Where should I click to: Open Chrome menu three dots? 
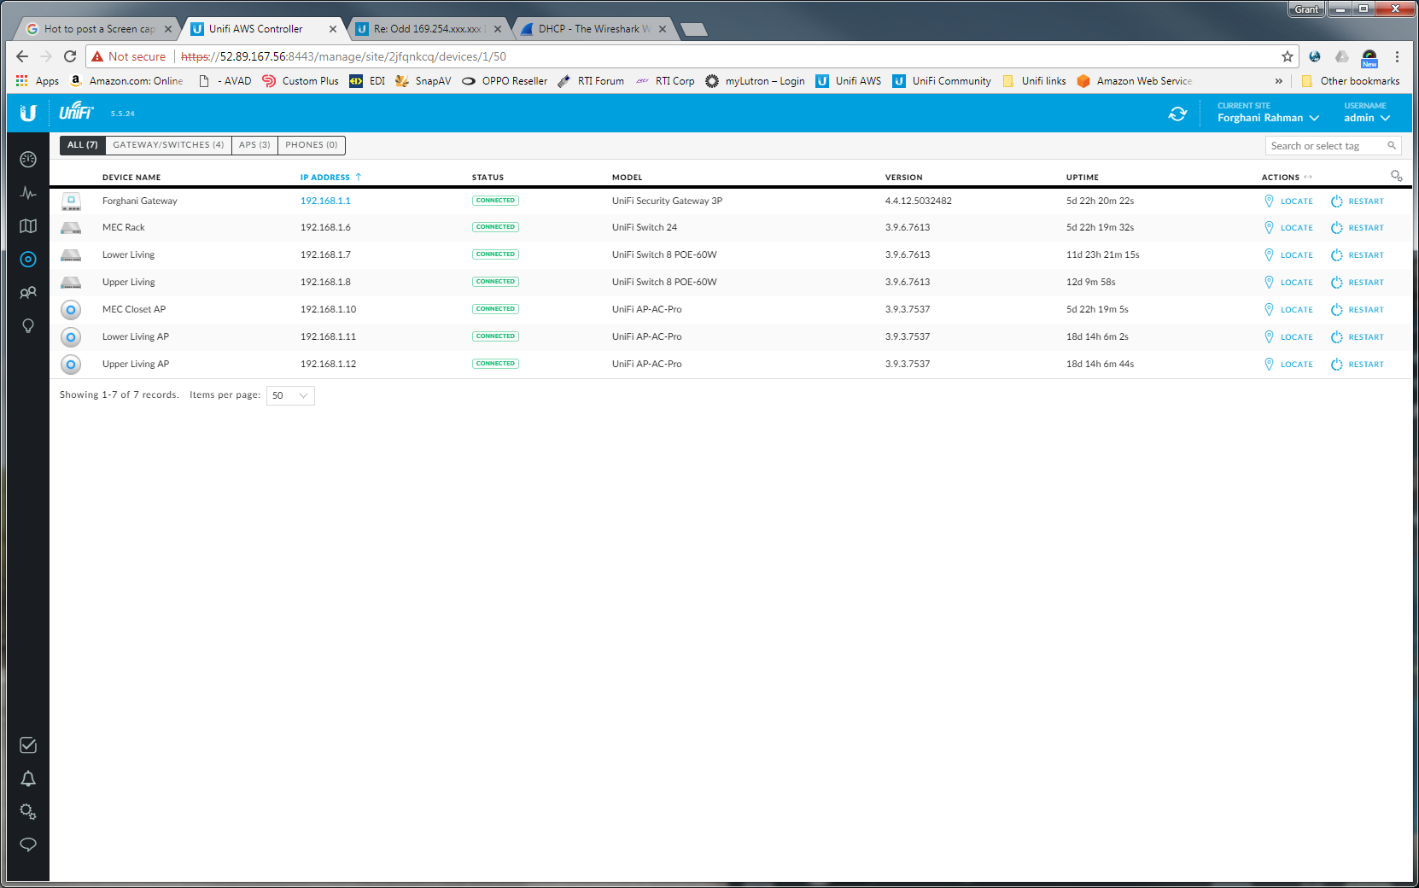[x=1397, y=56]
